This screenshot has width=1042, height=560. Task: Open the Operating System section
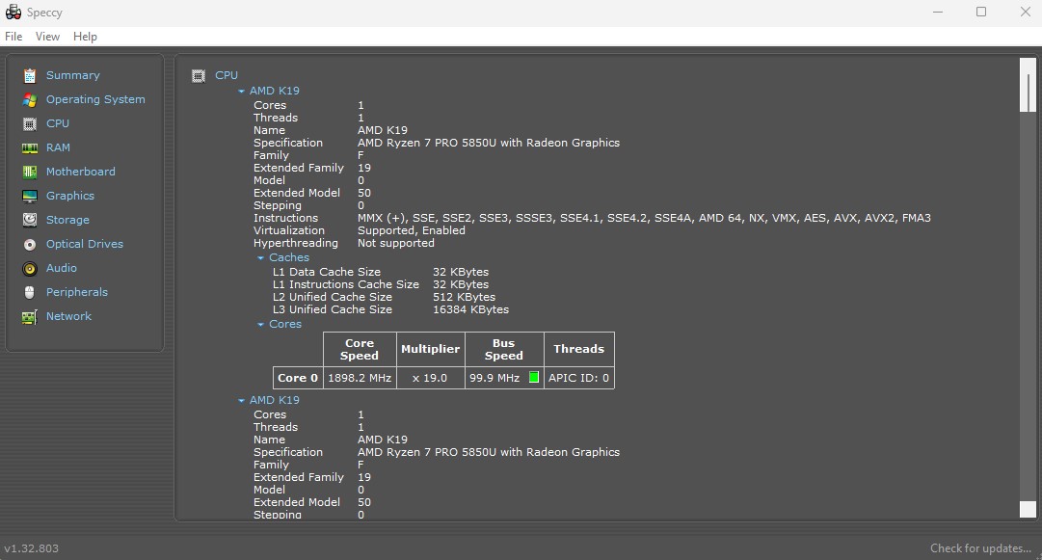pyautogui.click(x=95, y=99)
